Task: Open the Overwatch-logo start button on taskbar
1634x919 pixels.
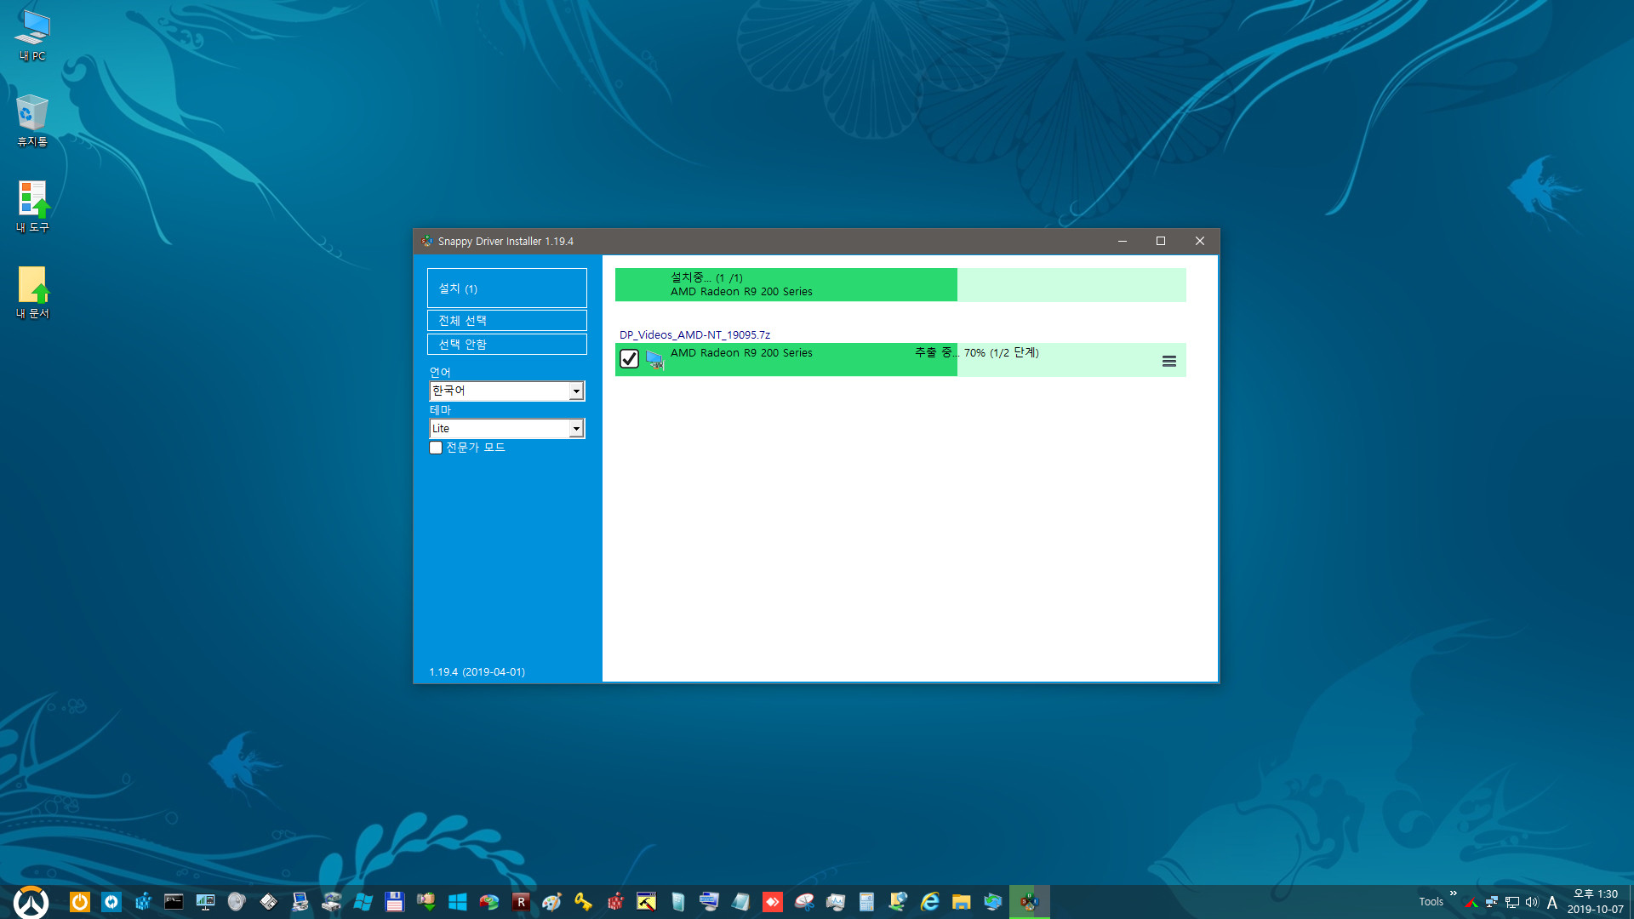Action: [x=31, y=902]
